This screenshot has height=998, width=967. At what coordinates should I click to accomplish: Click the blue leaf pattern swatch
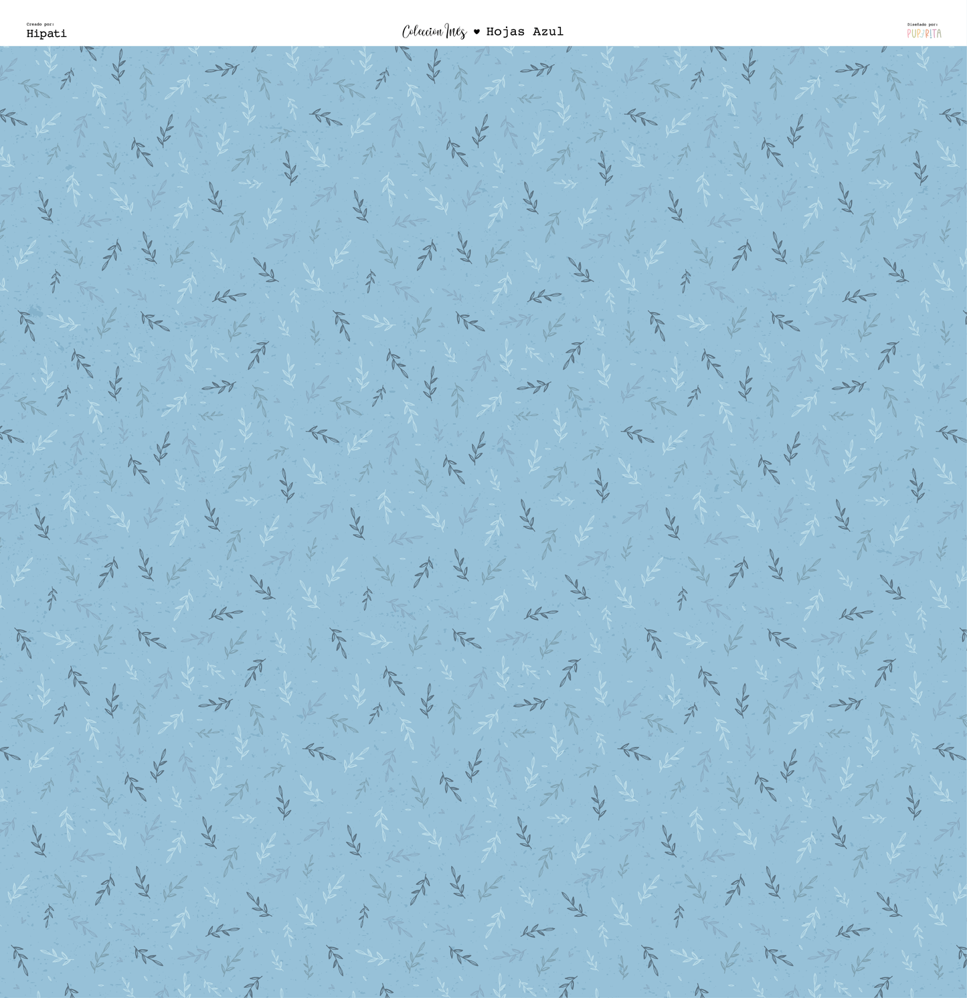[x=483, y=522]
